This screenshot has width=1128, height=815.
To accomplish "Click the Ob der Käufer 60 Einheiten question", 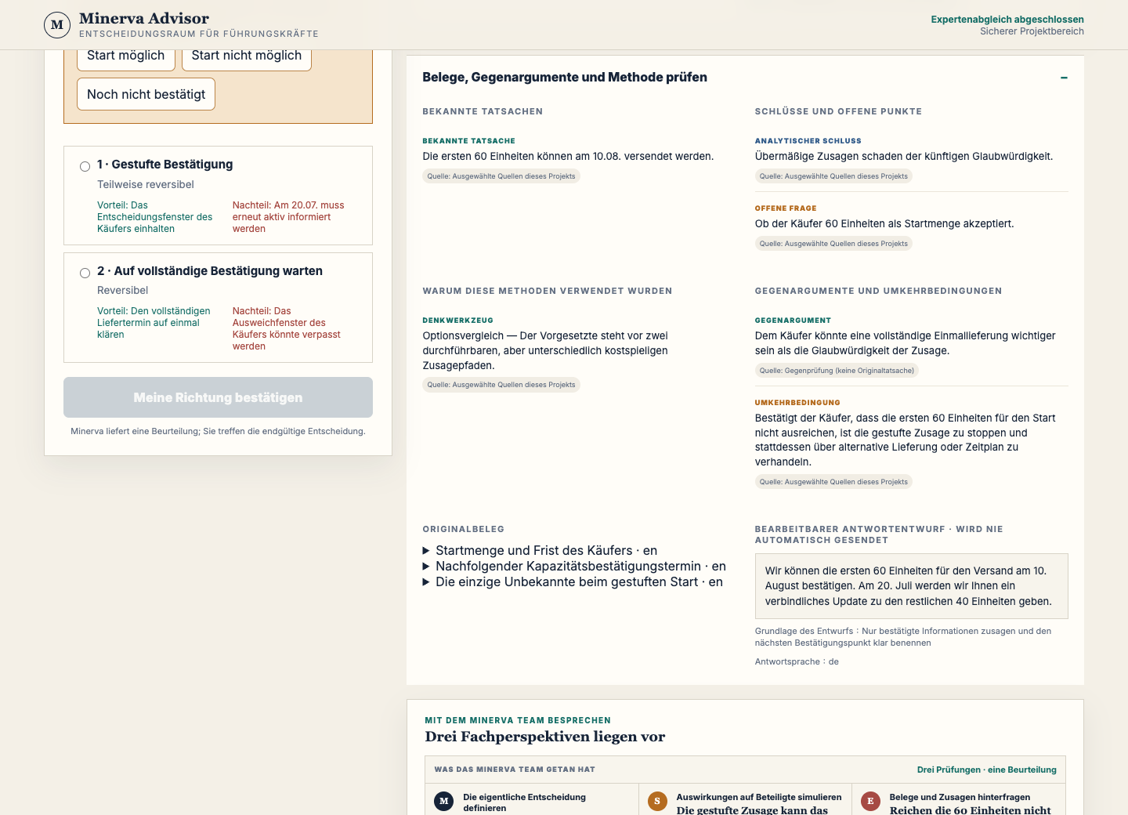I will pyautogui.click(x=884, y=223).
